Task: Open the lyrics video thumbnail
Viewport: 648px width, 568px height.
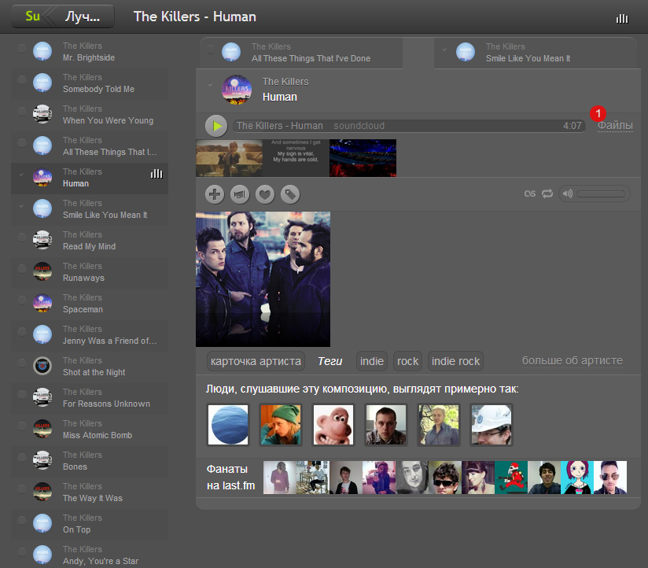Action: [296, 158]
